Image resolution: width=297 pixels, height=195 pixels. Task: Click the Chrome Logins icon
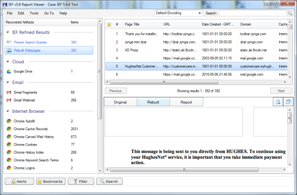tap(9, 168)
